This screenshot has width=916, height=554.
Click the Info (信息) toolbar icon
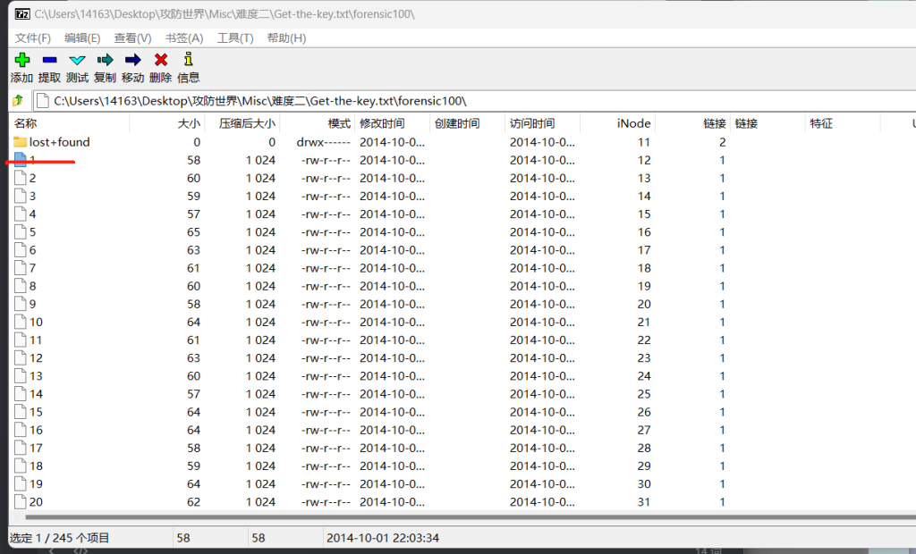click(x=188, y=60)
